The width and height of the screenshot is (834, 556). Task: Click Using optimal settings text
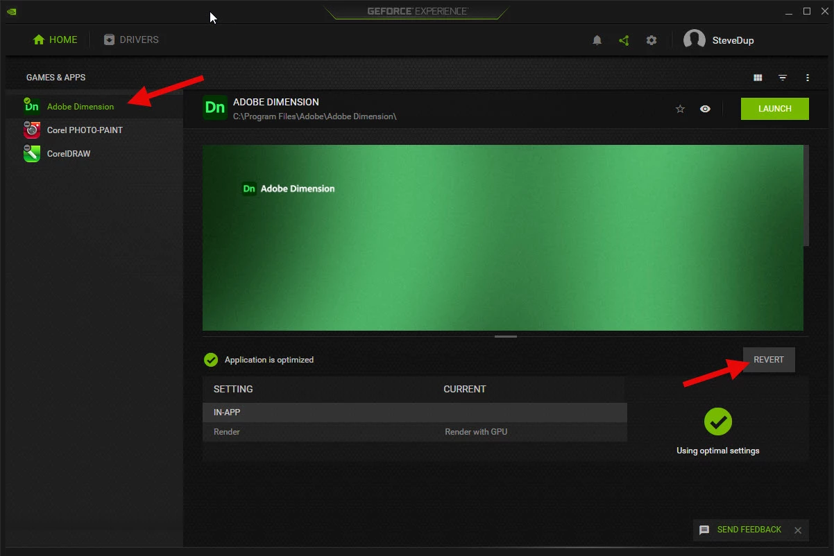pyautogui.click(x=718, y=451)
